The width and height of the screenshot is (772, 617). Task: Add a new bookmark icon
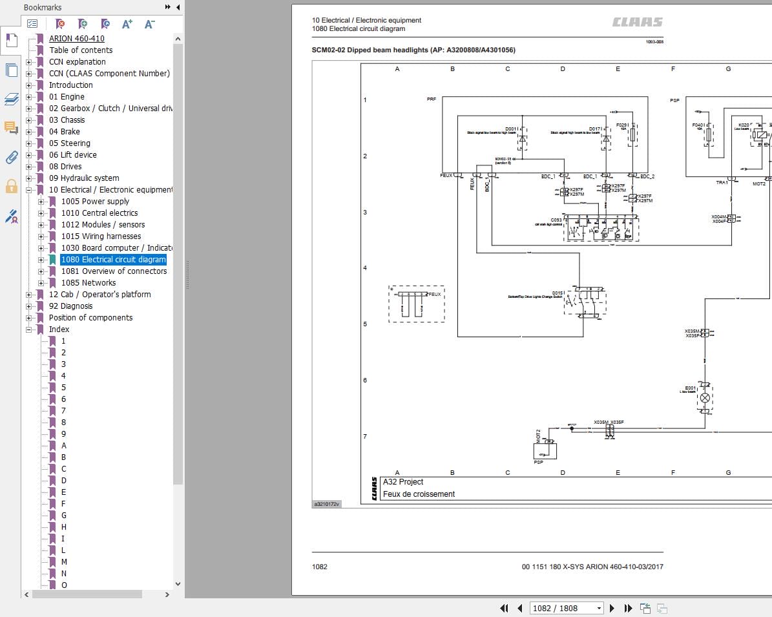[83, 24]
